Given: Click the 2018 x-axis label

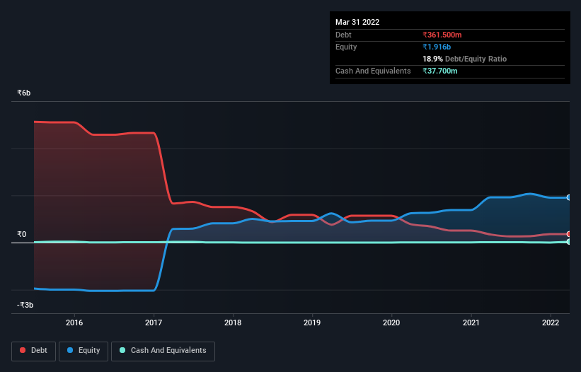Looking at the screenshot, I should pos(233,322).
